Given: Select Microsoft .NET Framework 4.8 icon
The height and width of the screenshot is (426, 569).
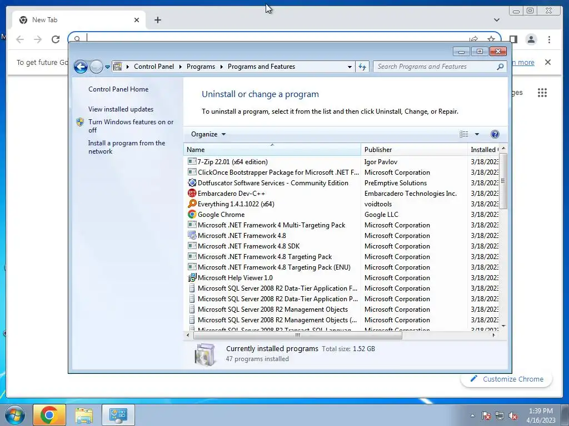Looking at the screenshot, I should [192, 235].
